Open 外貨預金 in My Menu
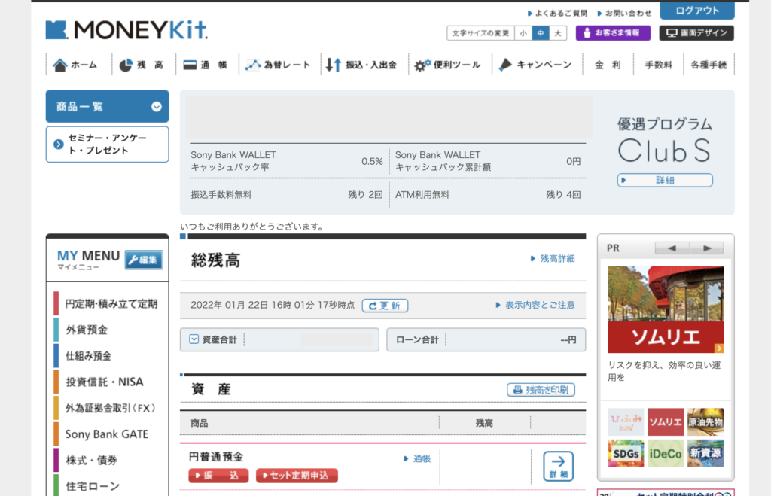Screen dimensions: 771x496 point(87,330)
